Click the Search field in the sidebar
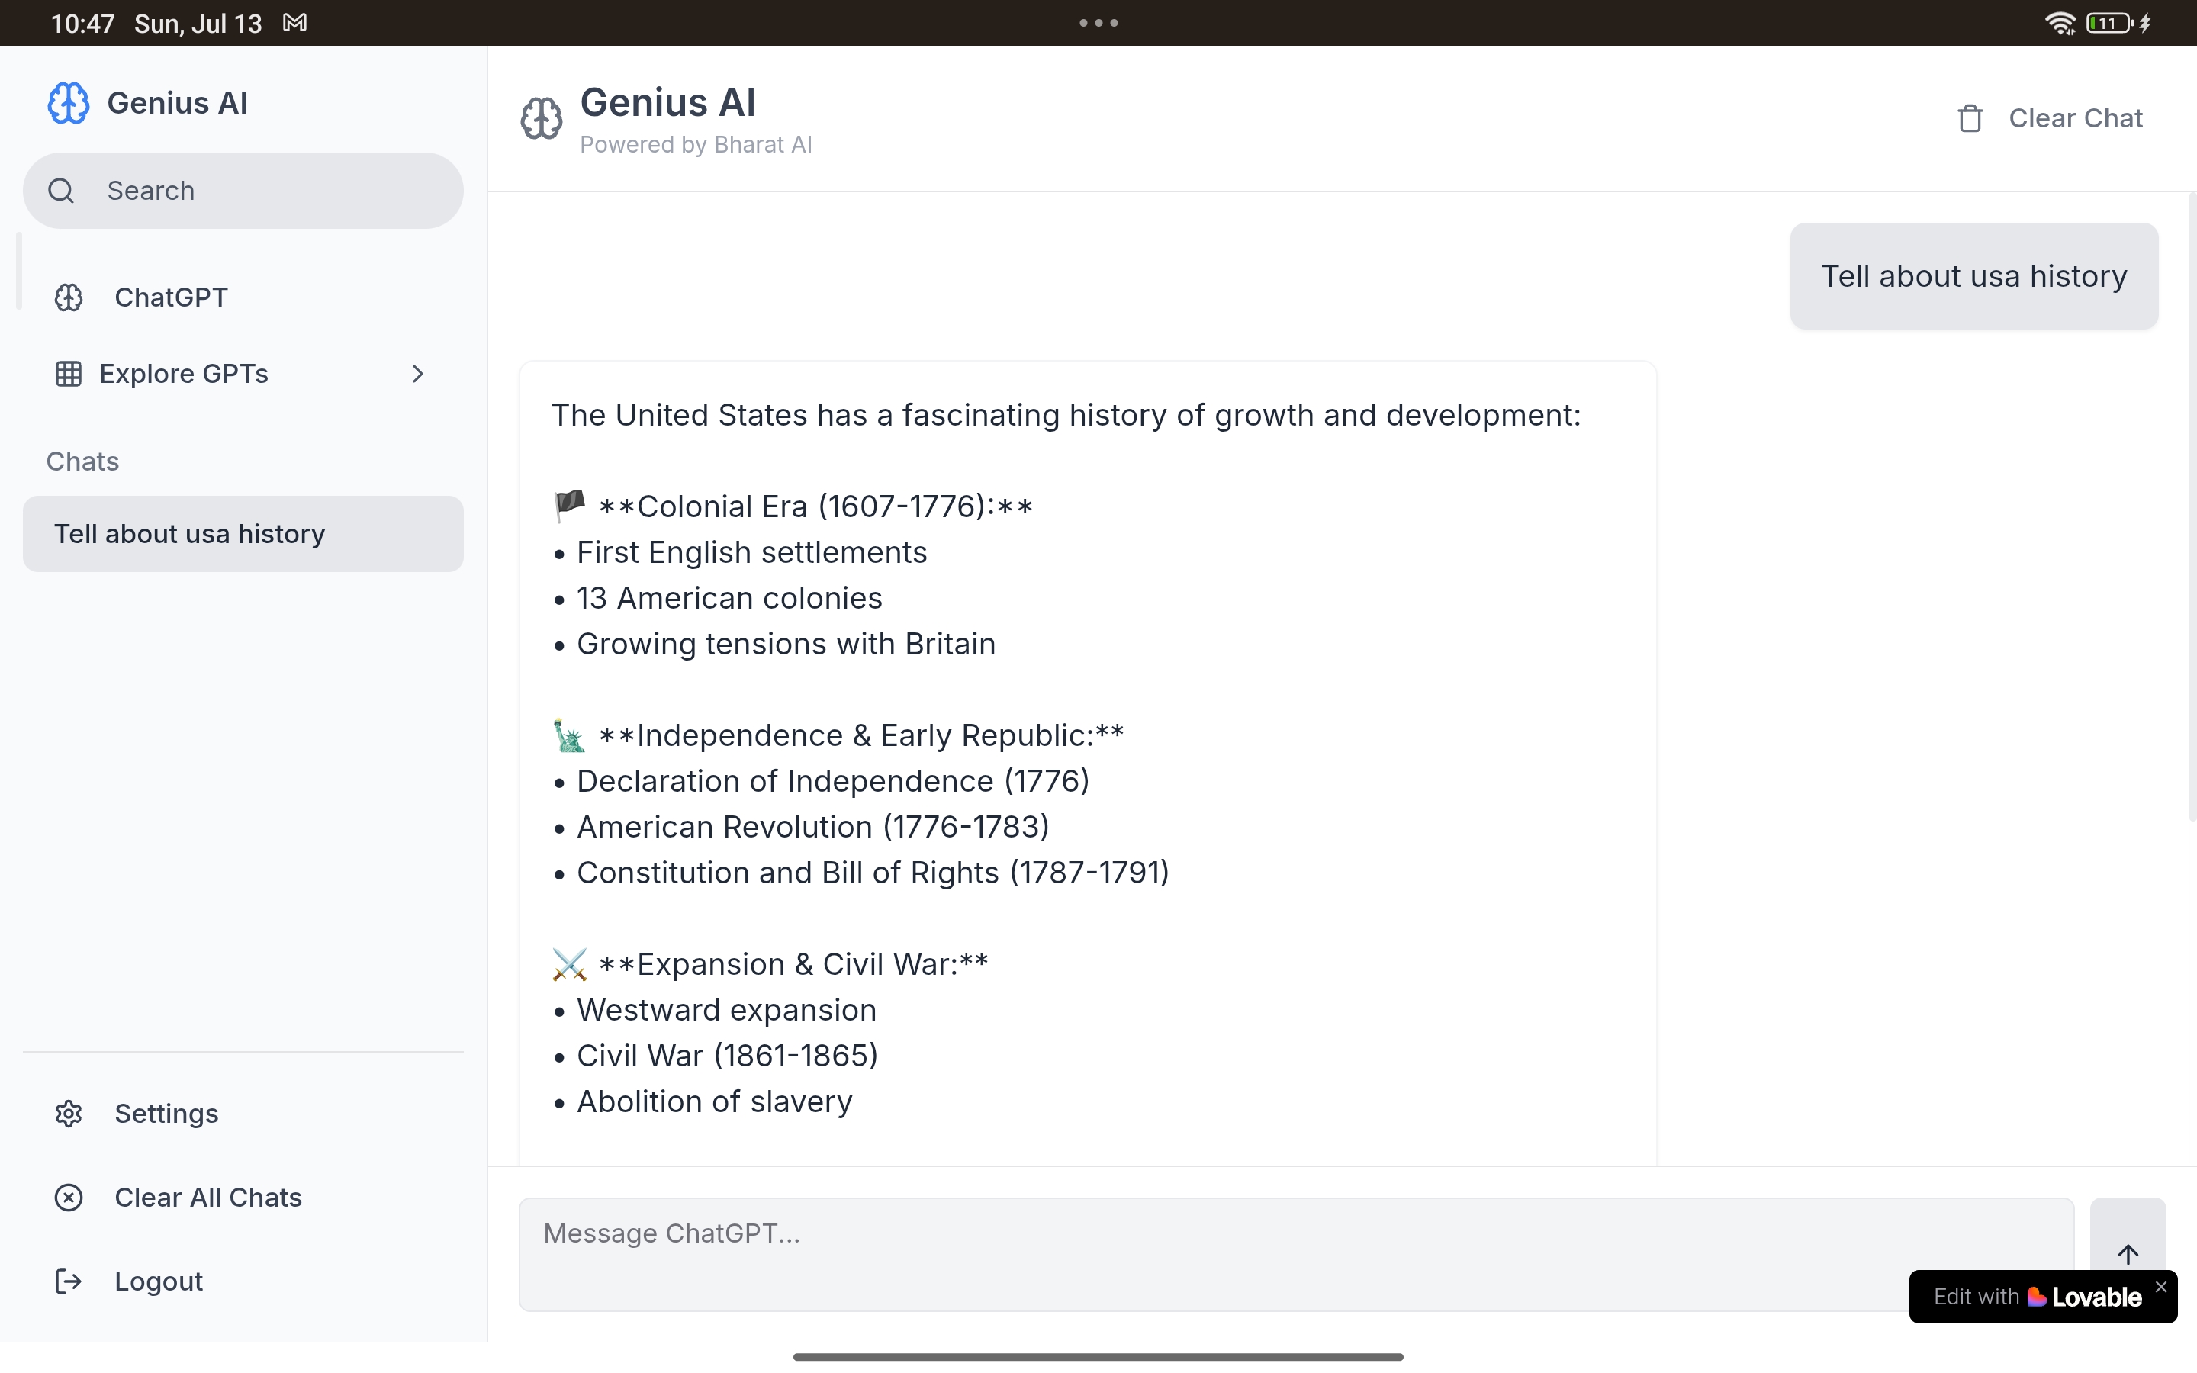 [263, 191]
